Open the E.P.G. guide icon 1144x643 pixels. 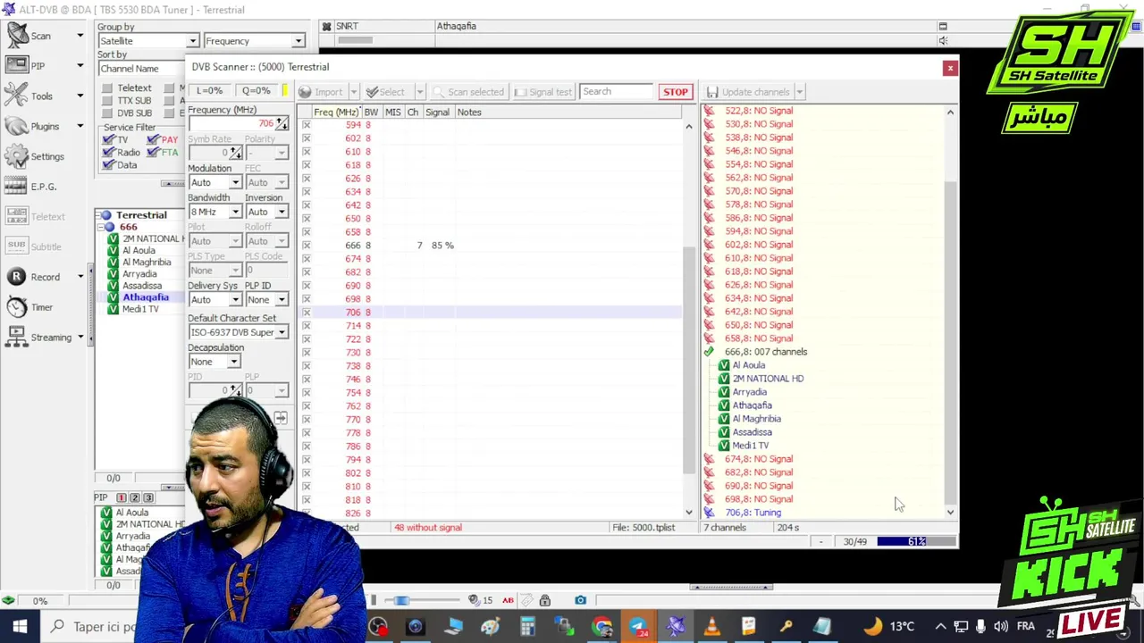(x=18, y=186)
